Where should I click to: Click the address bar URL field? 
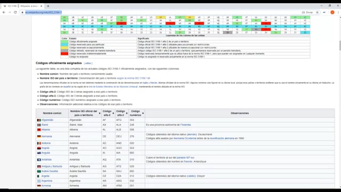161,12
